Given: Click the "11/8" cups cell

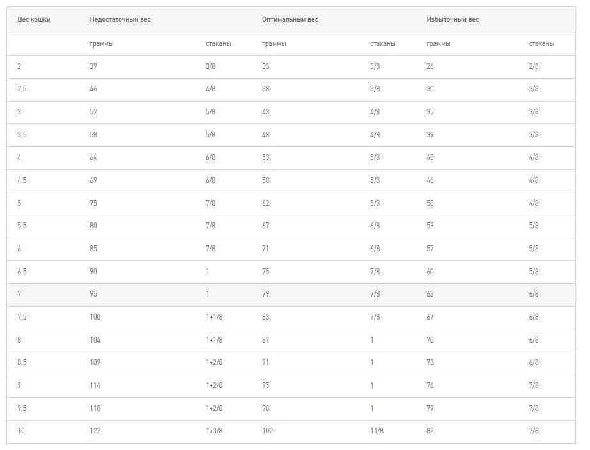Looking at the screenshot, I should pos(377,431).
